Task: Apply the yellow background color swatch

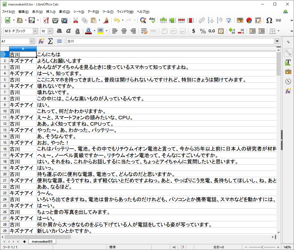Action: tap(100, 31)
